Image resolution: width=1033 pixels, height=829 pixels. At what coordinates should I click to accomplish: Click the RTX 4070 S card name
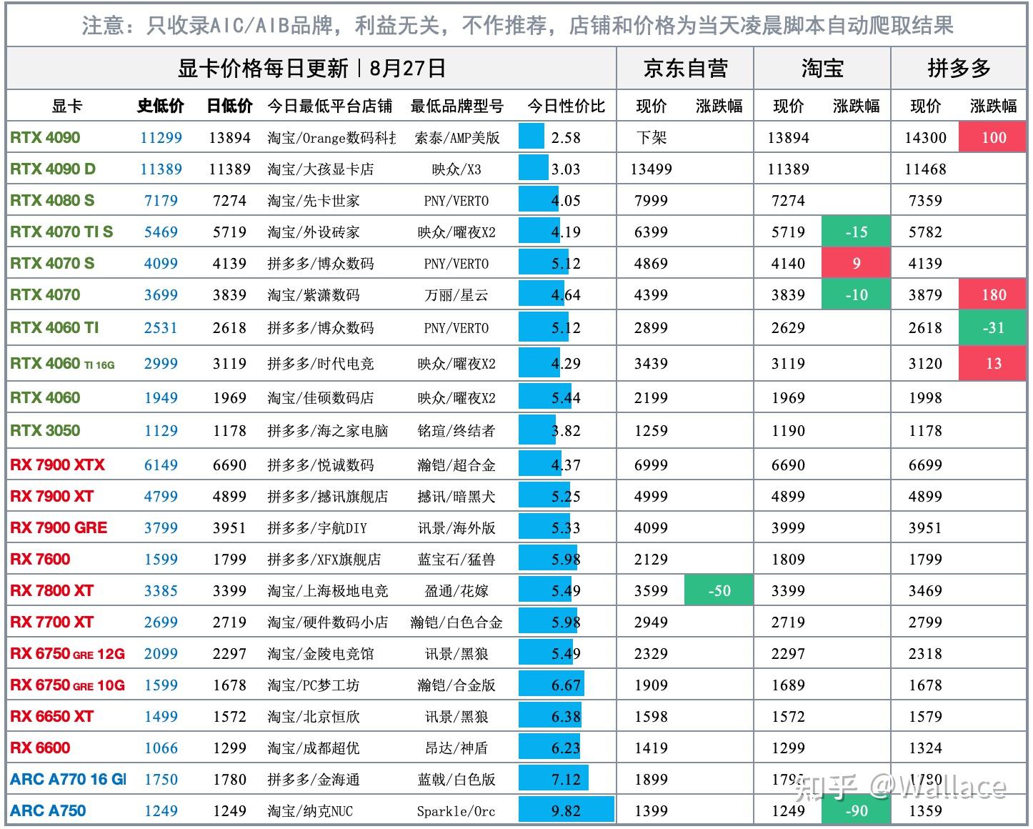click(x=52, y=264)
